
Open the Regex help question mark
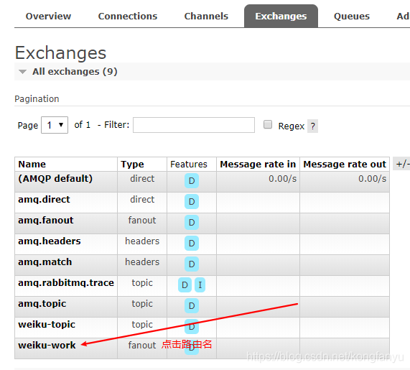coord(312,126)
